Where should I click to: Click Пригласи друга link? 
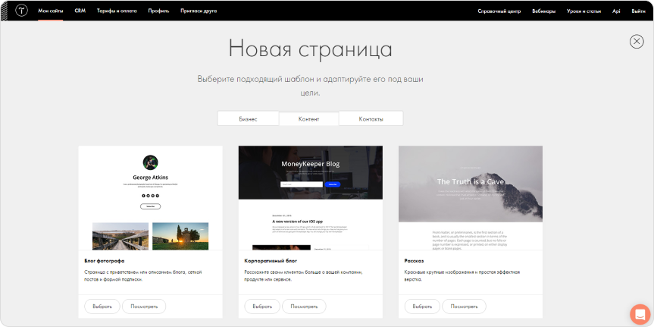coord(199,11)
